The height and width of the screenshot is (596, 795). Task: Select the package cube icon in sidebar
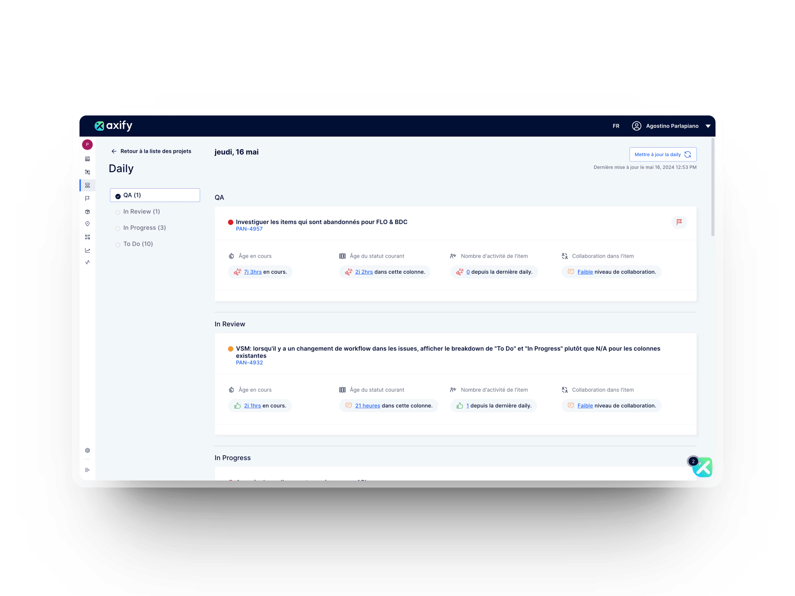click(x=87, y=211)
